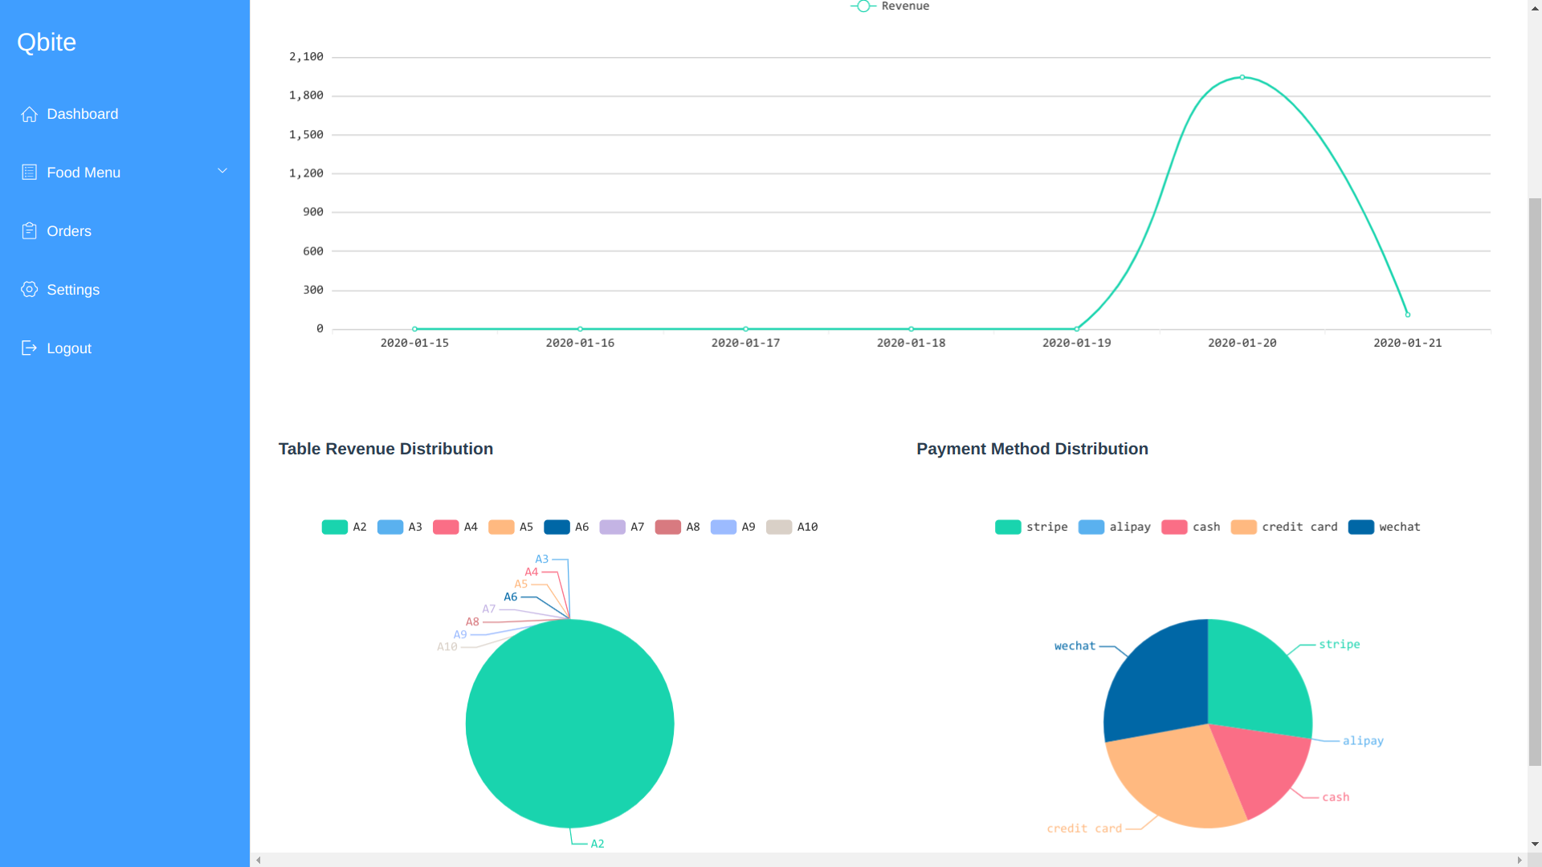Click the Revenue legend marker icon

click(863, 6)
